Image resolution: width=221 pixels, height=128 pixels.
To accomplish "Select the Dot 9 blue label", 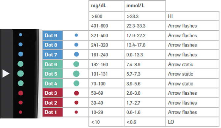I will click(52, 35).
